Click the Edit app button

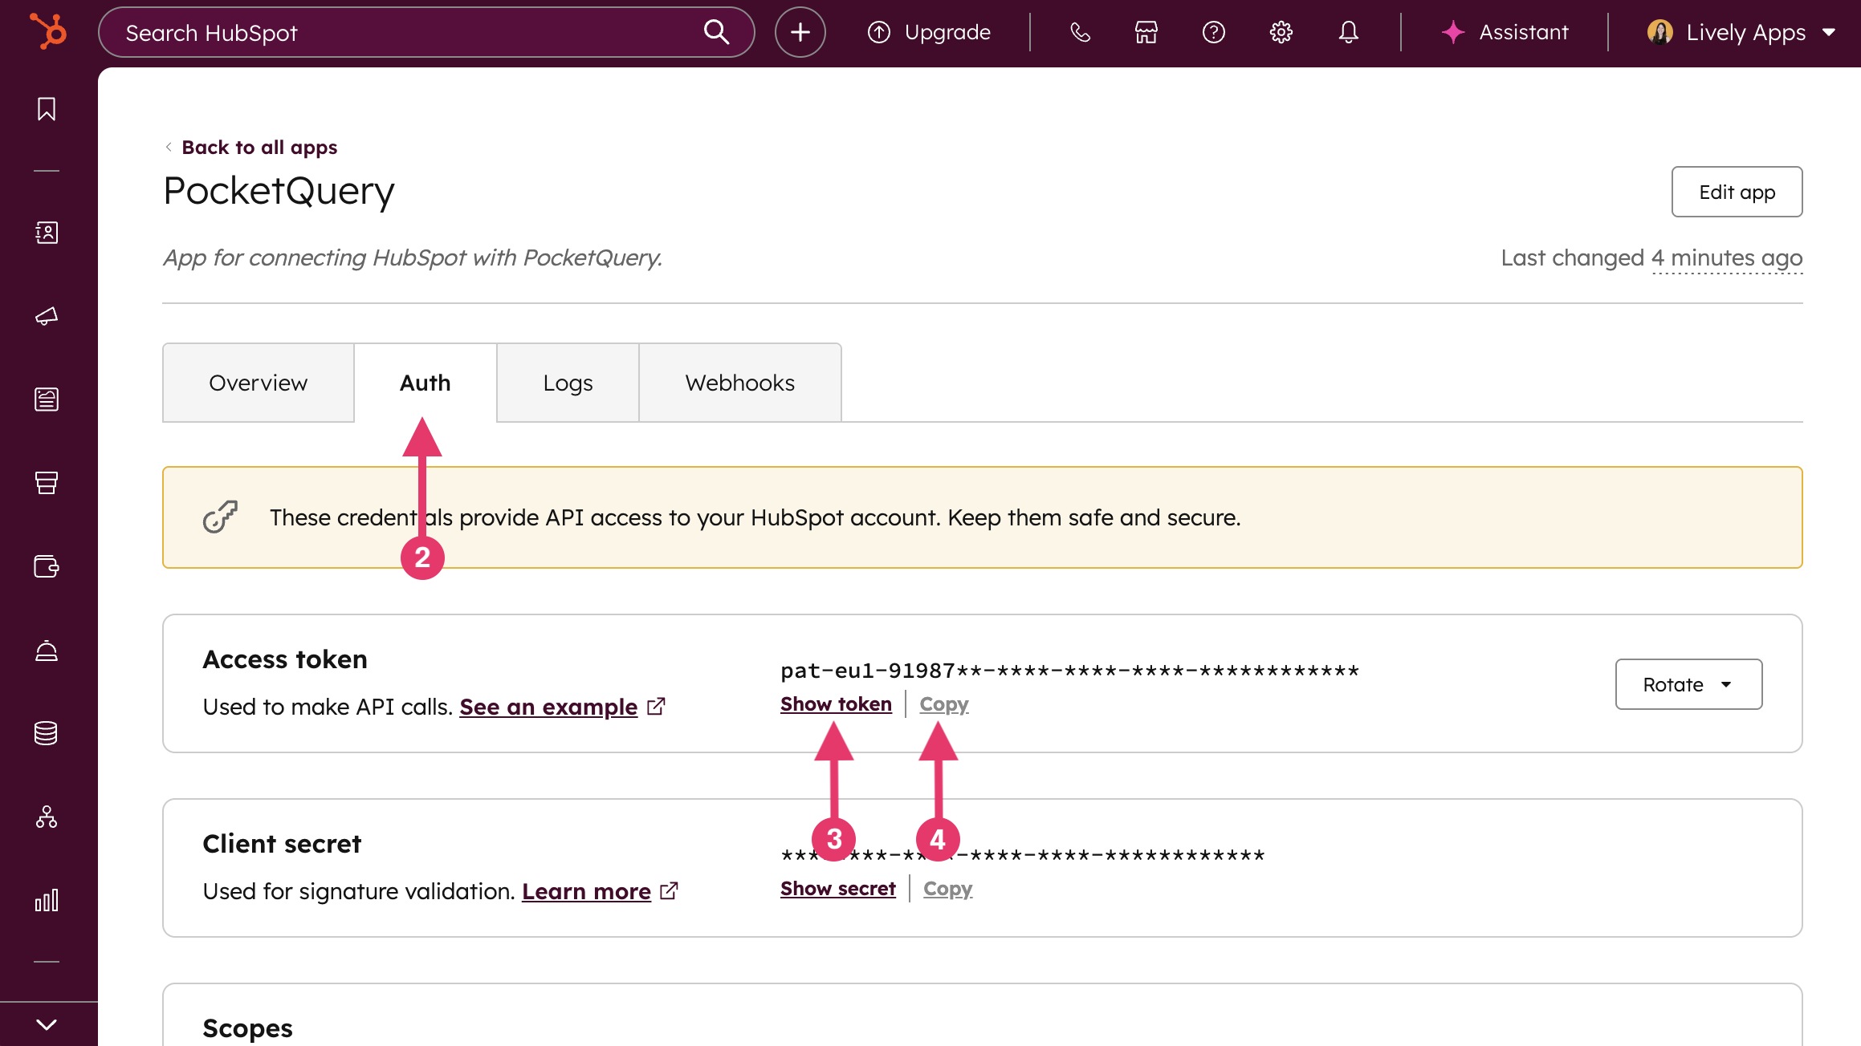click(x=1737, y=192)
